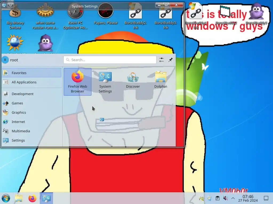Launch Firefox from the taskbar
Viewport: 273px width, 204px height.
coord(32,198)
